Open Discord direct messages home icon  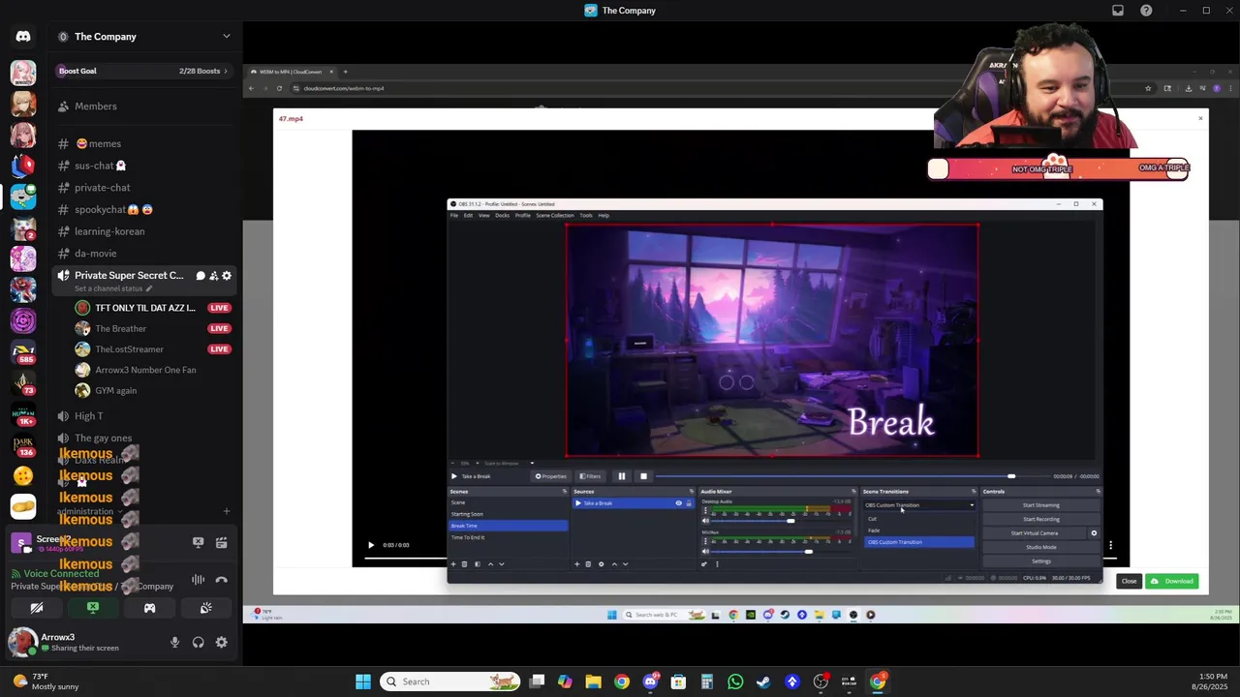(x=23, y=37)
